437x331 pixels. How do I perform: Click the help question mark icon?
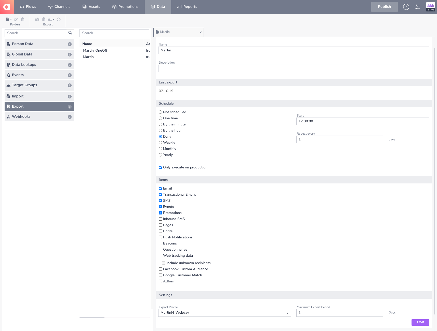click(x=406, y=7)
